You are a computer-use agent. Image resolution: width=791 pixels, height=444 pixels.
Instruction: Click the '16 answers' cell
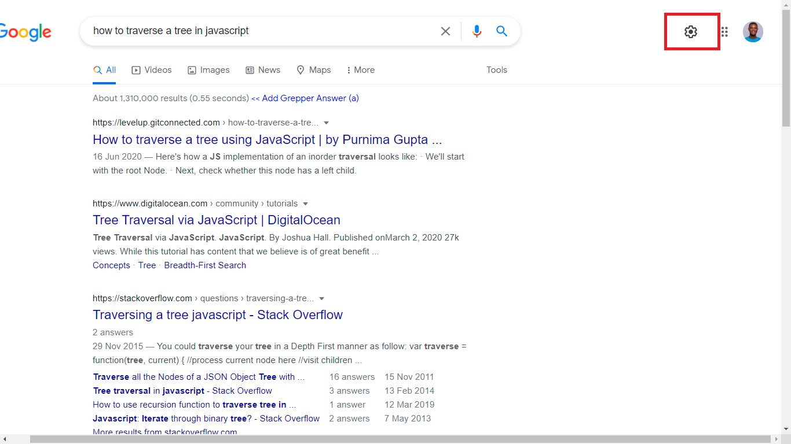(x=352, y=377)
